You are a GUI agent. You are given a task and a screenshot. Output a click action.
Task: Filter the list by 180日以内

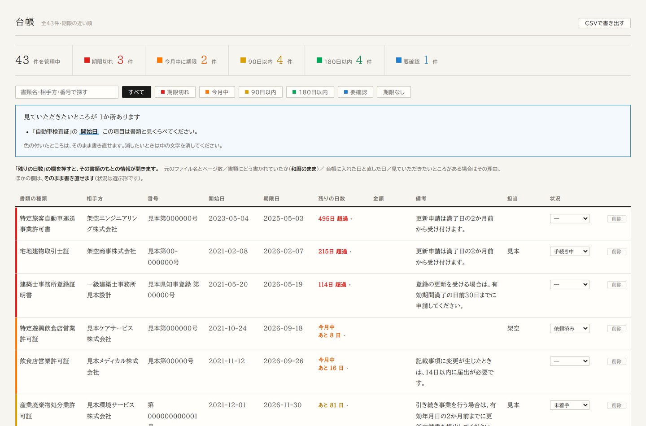pos(310,92)
